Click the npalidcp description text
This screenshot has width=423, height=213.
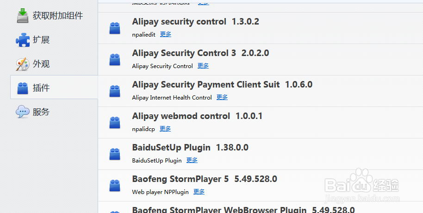click(143, 129)
